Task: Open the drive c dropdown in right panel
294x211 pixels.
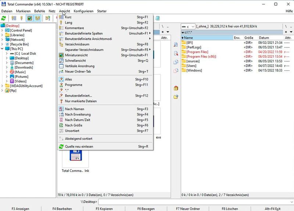Action: point(188,26)
